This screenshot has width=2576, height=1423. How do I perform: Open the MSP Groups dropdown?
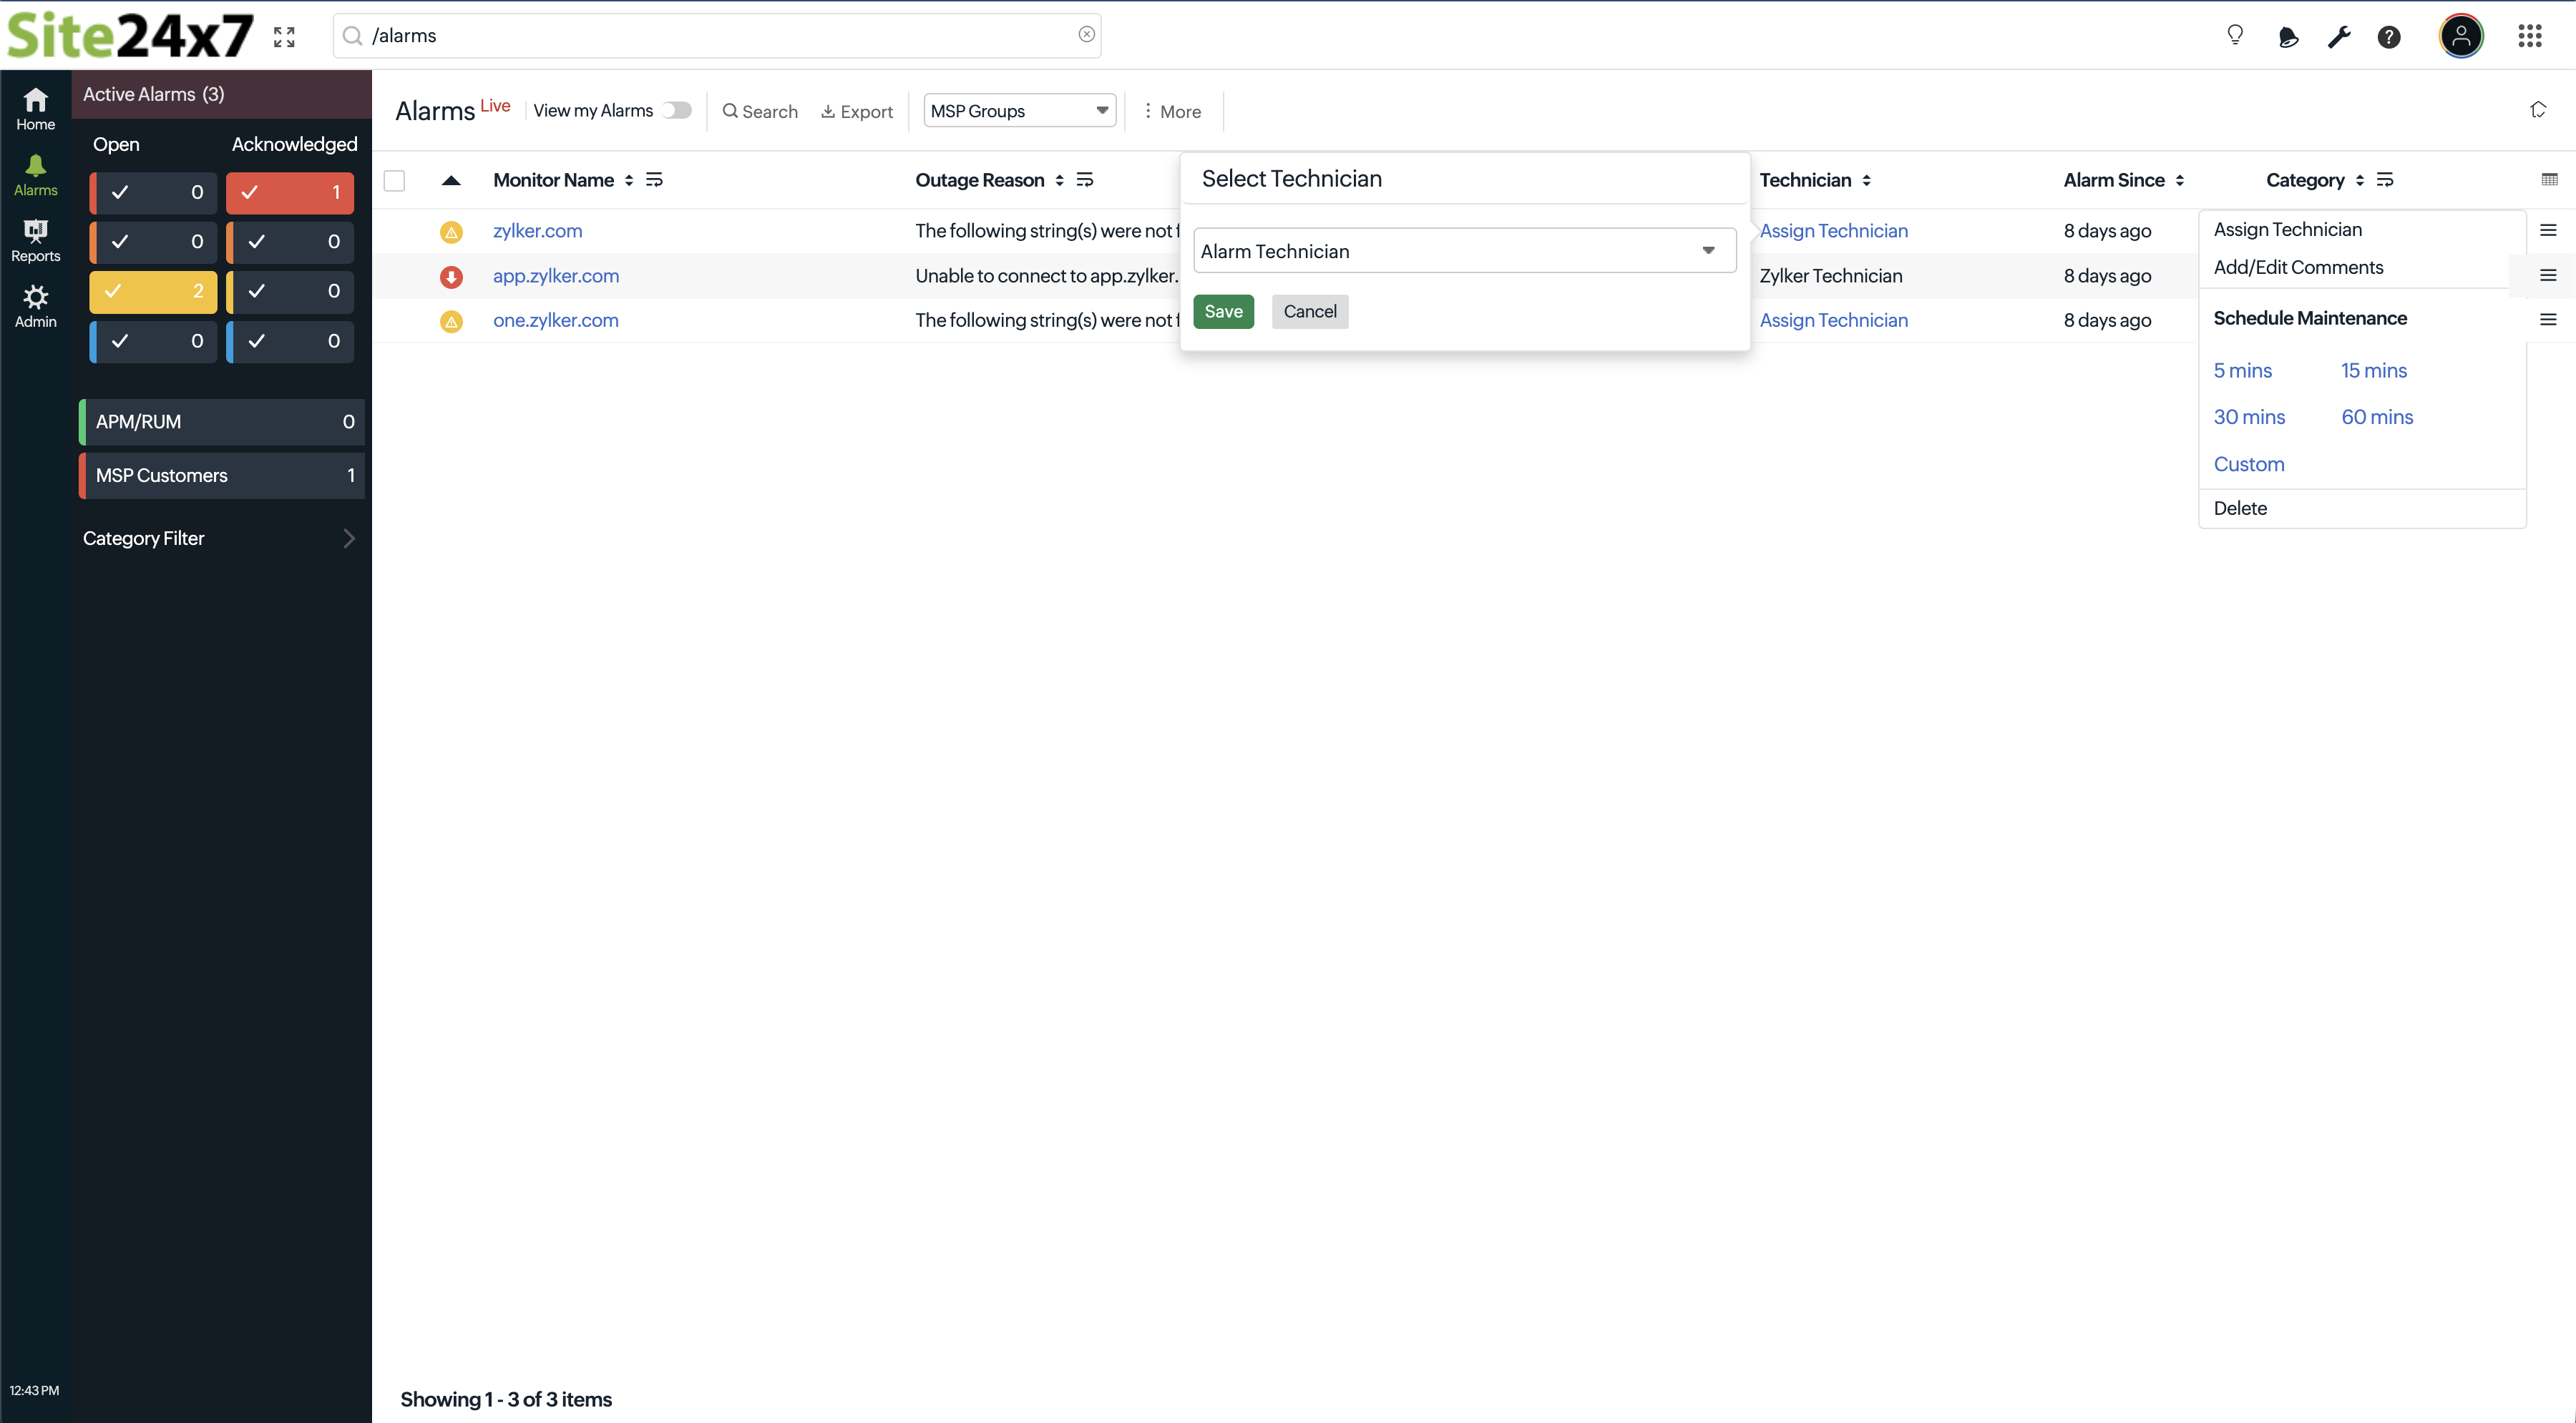[x=1019, y=110]
